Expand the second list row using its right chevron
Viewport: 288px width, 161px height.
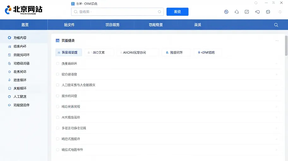(x=276, y=75)
